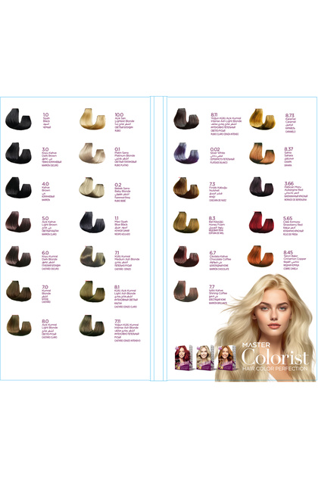Click the "3.0" shade number text
The width and height of the screenshot is (318, 477).
pyautogui.click(x=45, y=149)
